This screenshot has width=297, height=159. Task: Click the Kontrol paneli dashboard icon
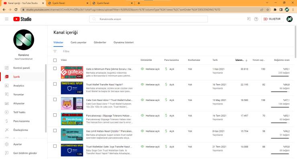pyautogui.click(x=7, y=68)
